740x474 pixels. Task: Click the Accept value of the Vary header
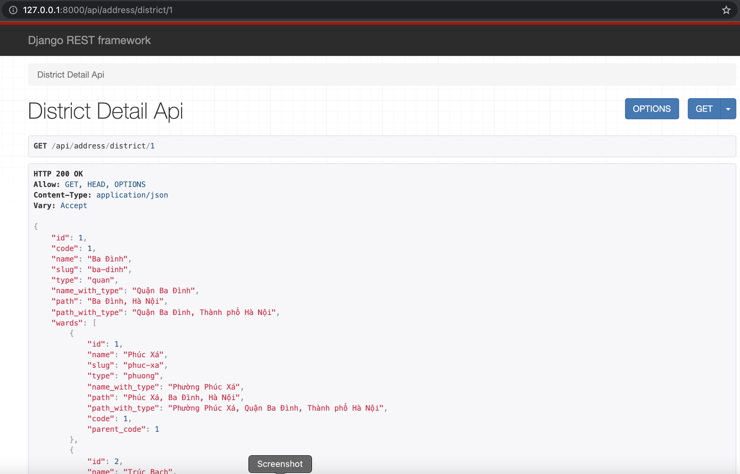pyautogui.click(x=74, y=206)
